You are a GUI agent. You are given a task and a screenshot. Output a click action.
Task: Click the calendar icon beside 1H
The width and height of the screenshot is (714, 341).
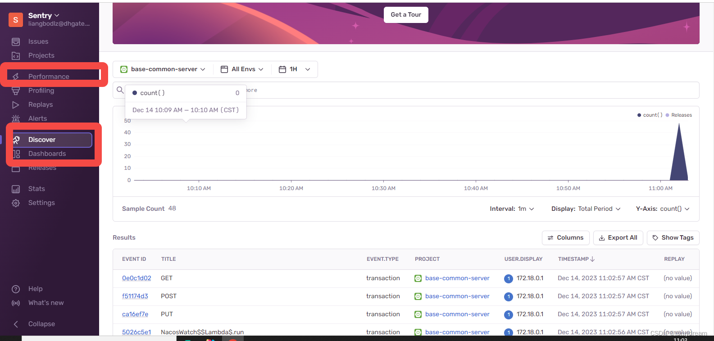click(282, 69)
